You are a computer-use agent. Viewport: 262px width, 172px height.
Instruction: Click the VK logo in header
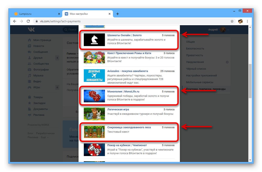31,30
